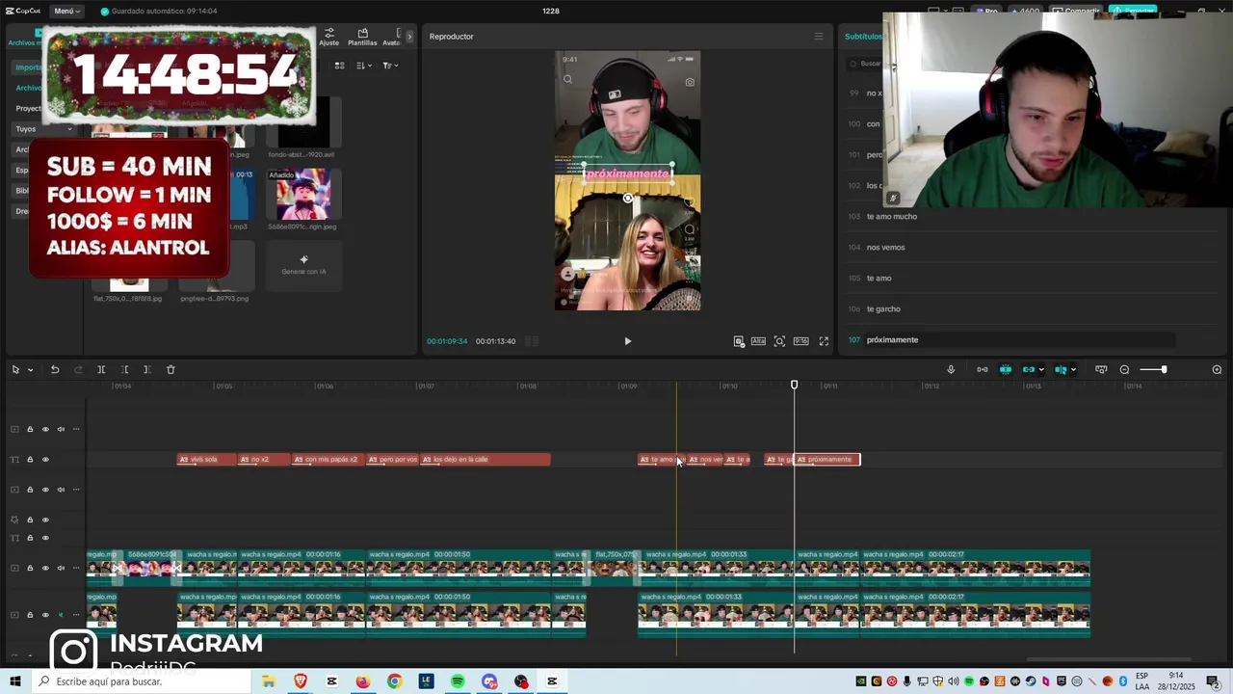Image resolution: width=1233 pixels, height=694 pixels.
Task: Open the Ajuste tab in media panel
Action: click(329, 37)
